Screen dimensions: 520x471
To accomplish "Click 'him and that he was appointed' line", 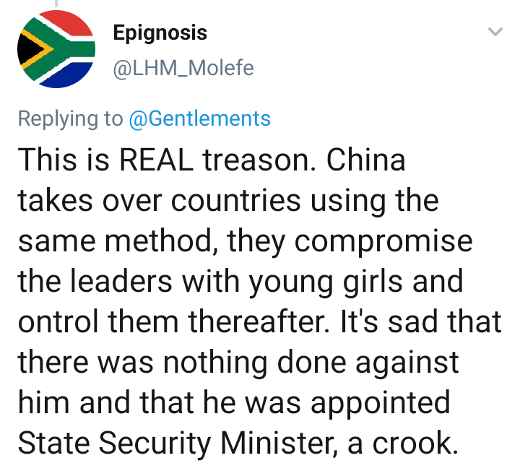I will [234, 403].
